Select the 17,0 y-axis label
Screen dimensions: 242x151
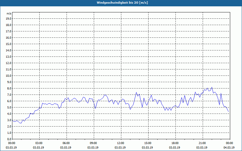(8, 31)
